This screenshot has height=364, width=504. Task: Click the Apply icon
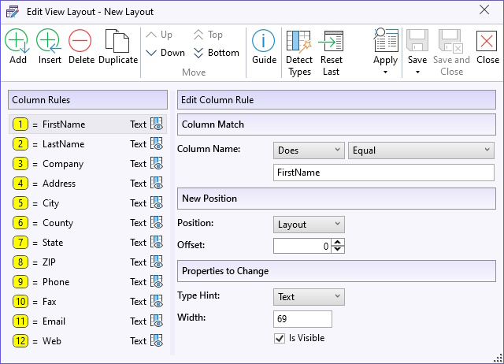[x=386, y=40]
